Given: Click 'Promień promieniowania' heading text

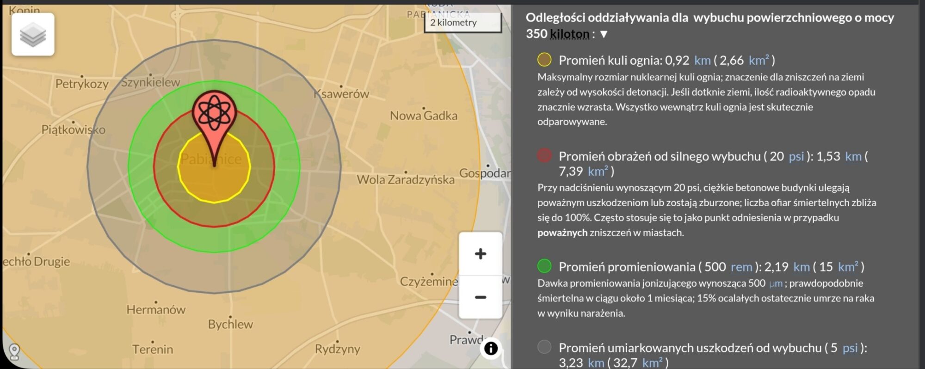Looking at the screenshot, I should pos(627,267).
